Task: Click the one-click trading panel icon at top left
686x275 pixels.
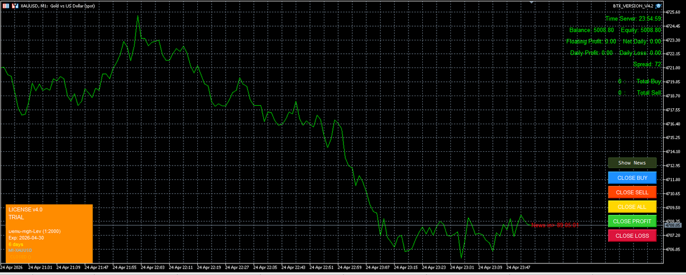Action: tap(5, 5)
